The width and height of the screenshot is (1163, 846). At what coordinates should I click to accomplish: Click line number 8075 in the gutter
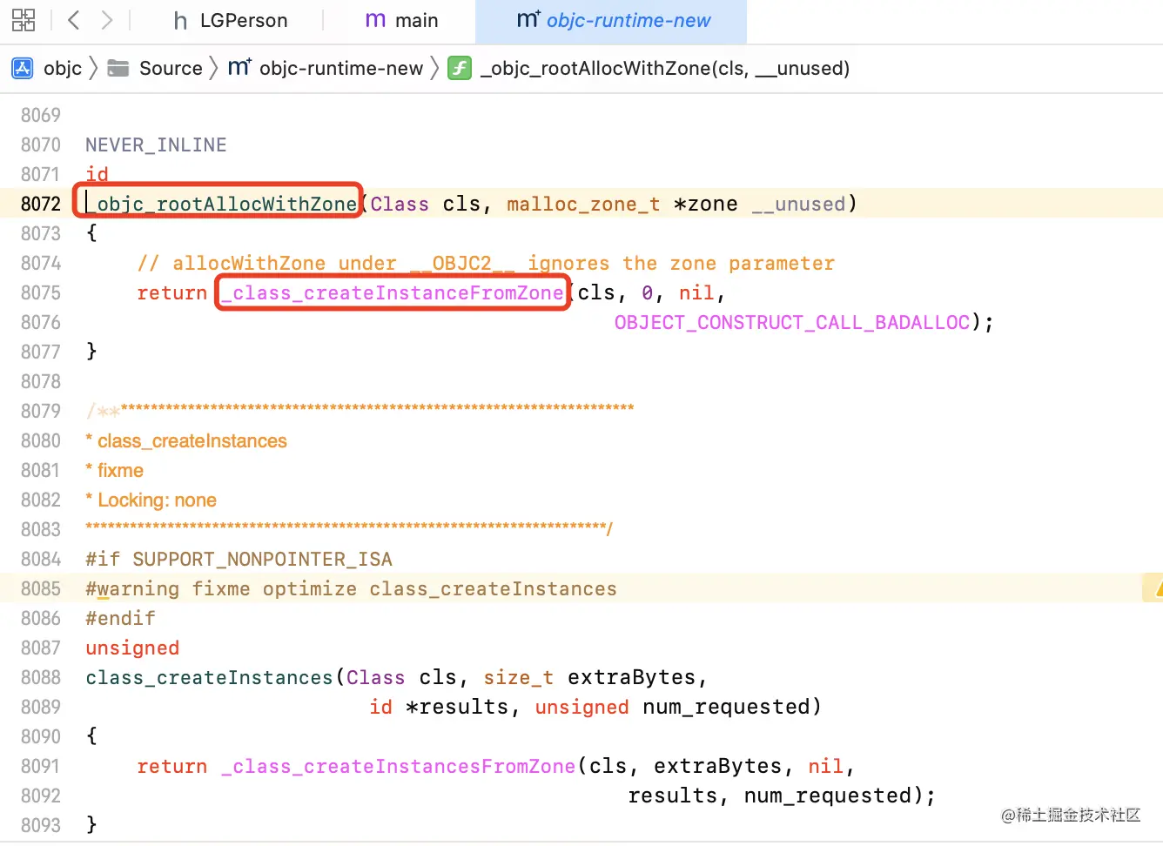click(x=41, y=292)
